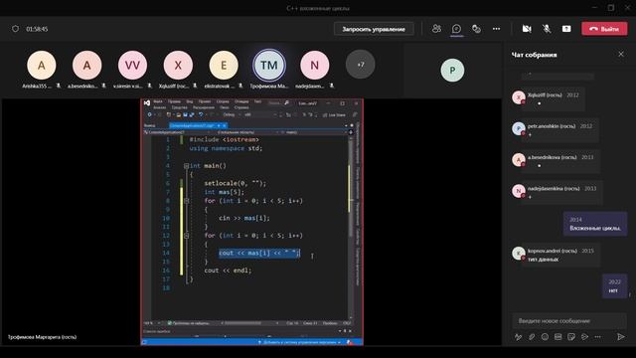Image resolution: width=636 pixels, height=358 pixels.
Task: Select the VV participant avatar
Action: (x=132, y=65)
